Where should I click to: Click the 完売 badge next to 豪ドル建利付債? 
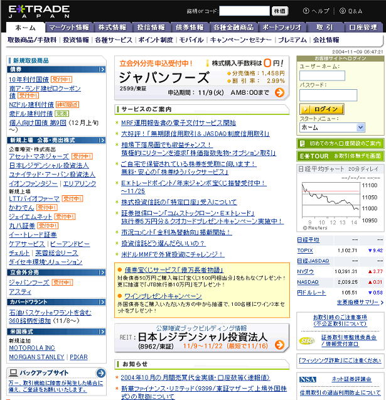click(x=62, y=114)
